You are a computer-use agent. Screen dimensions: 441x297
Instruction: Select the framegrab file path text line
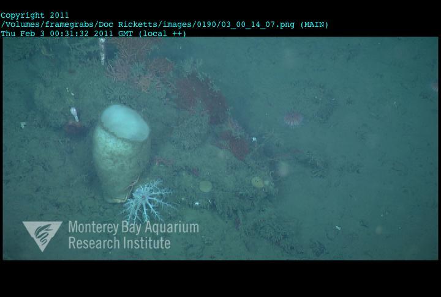164,24
